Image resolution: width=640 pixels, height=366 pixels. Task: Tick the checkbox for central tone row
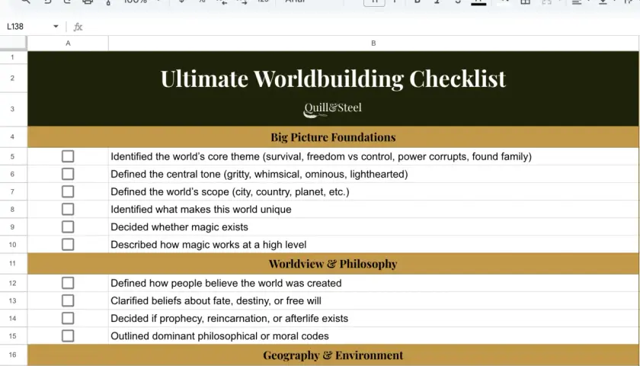coord(68,174)
